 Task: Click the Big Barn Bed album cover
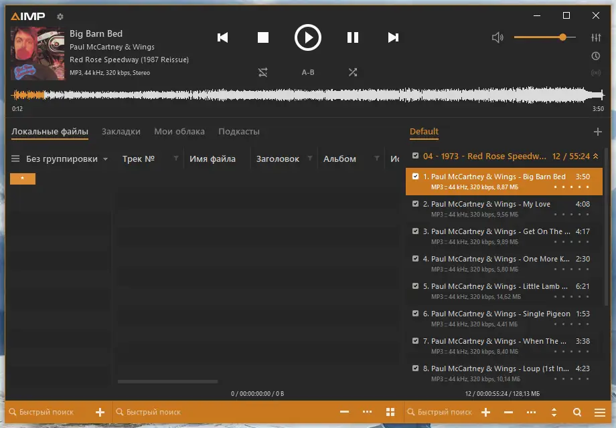[x=37, y=53]
